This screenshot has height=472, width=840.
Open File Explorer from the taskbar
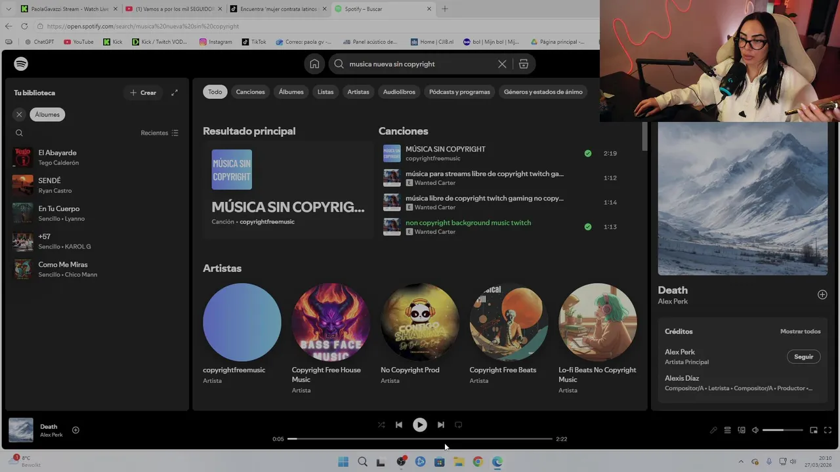(459, 462)
